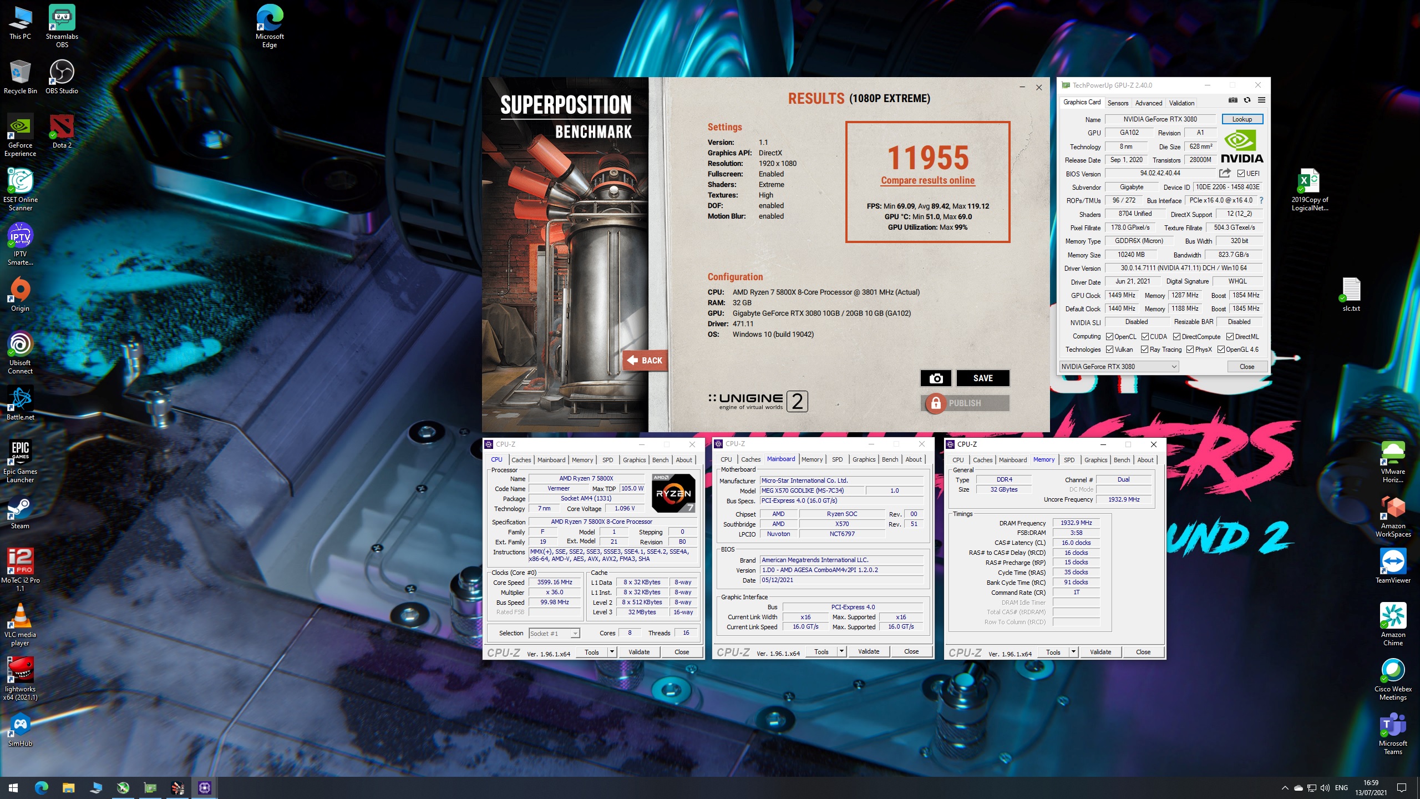Viewport: 1420px width, 799px height.
Task: Open VLC media player icon
Action: 21,625
